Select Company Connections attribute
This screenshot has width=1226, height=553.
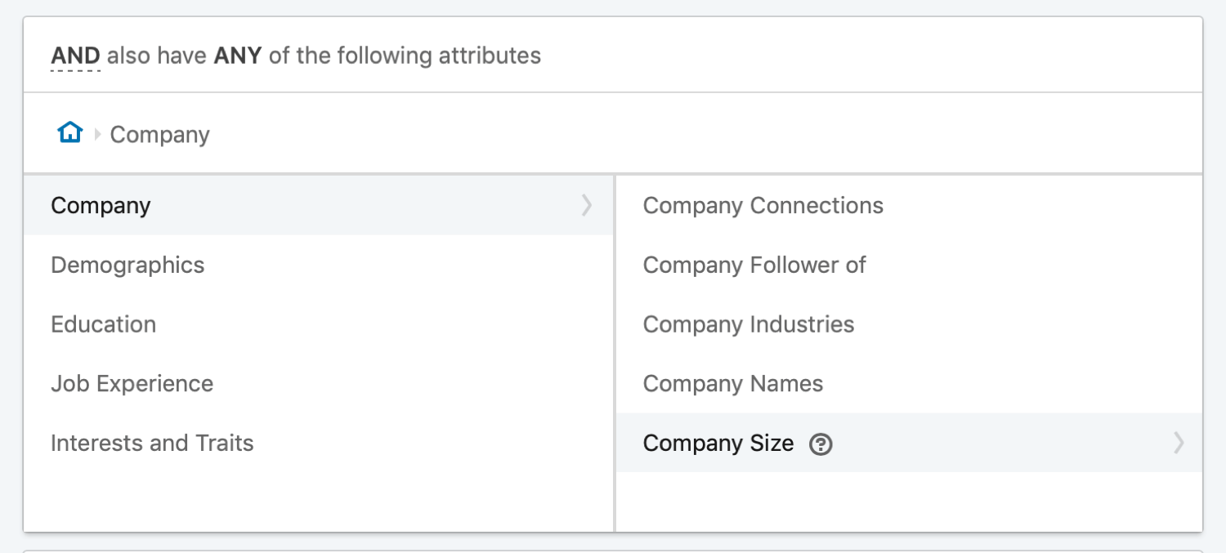pos(763,206)
